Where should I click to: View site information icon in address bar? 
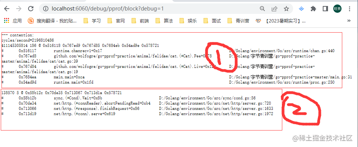click(46, 9)
